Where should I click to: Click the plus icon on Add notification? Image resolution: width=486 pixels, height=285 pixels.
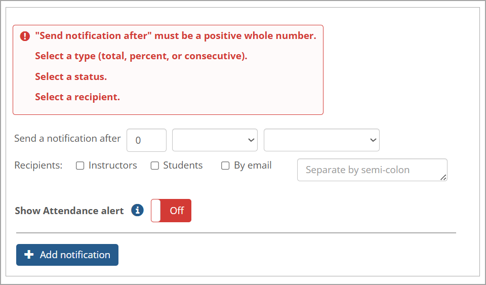click(29, 255)
